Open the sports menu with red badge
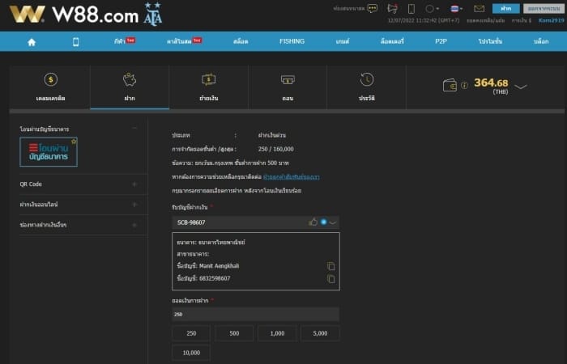This screenshot has width=567, height=364. click(125, 41)
